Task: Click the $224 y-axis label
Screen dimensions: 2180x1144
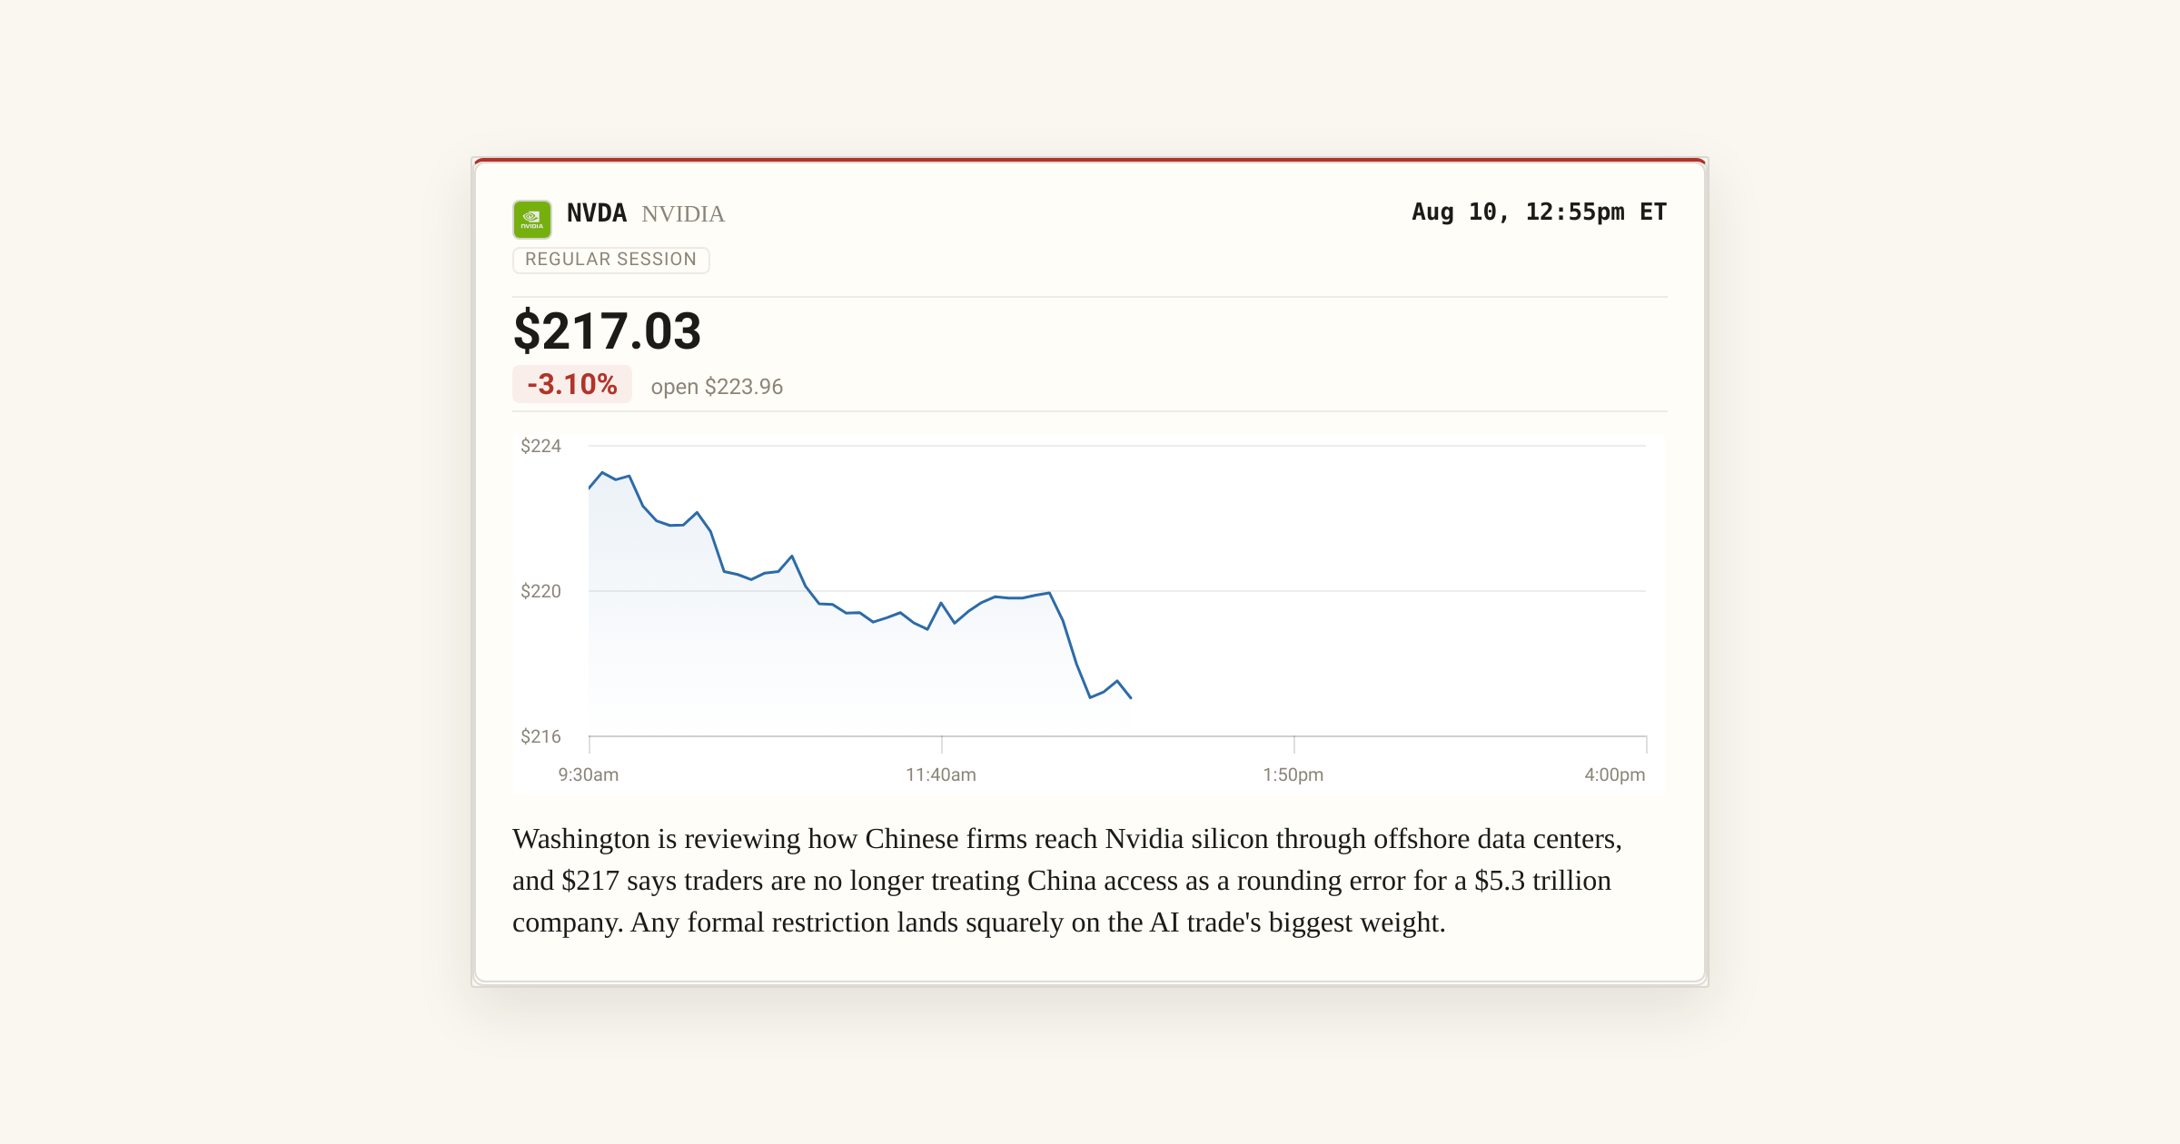Action: pyautogui.click(x=540, y=446)
